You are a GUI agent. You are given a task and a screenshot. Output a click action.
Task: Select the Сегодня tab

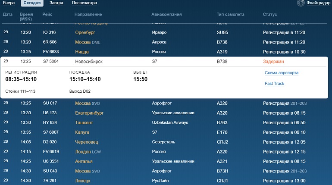(32, 3)
